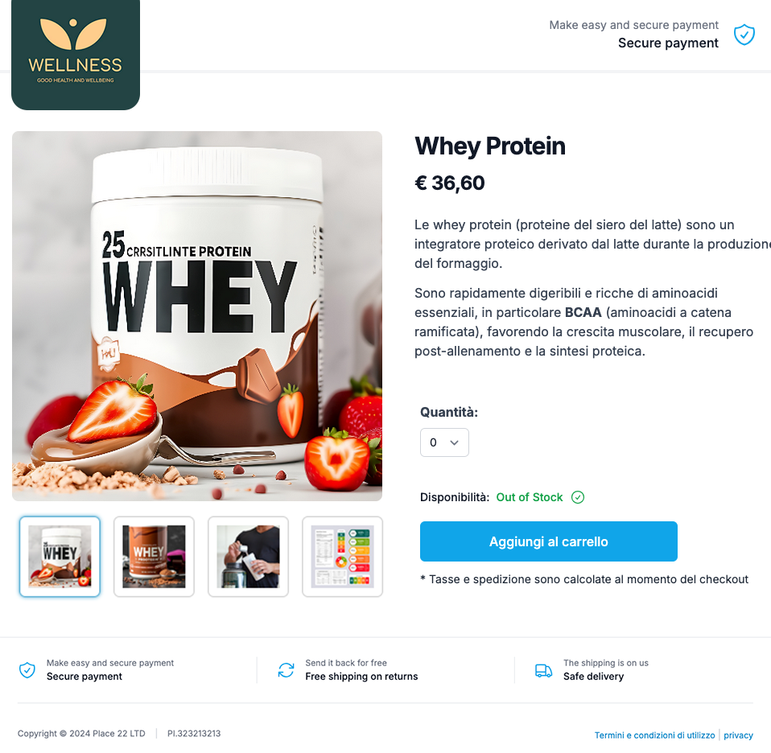
Task: Select the first white Whey tub thumbnail
Action: [60, 557]
